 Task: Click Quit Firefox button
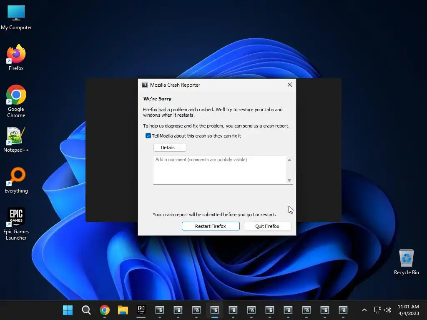pyautogui.click(x=267, y=226)
